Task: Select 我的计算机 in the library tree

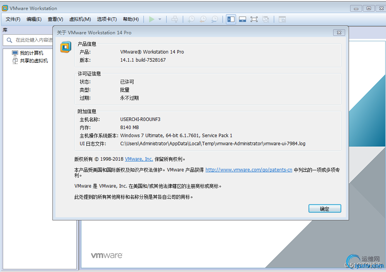Action: click(x=32, y=53)
